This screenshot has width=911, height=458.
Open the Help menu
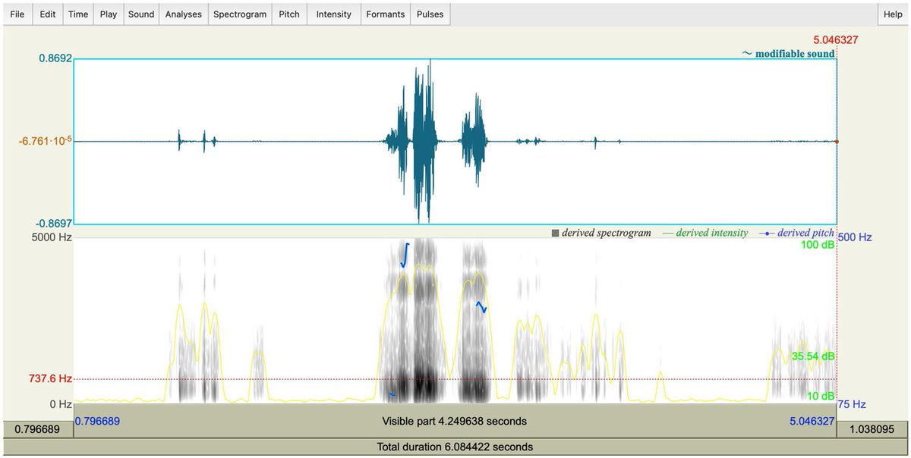[893, 14]
